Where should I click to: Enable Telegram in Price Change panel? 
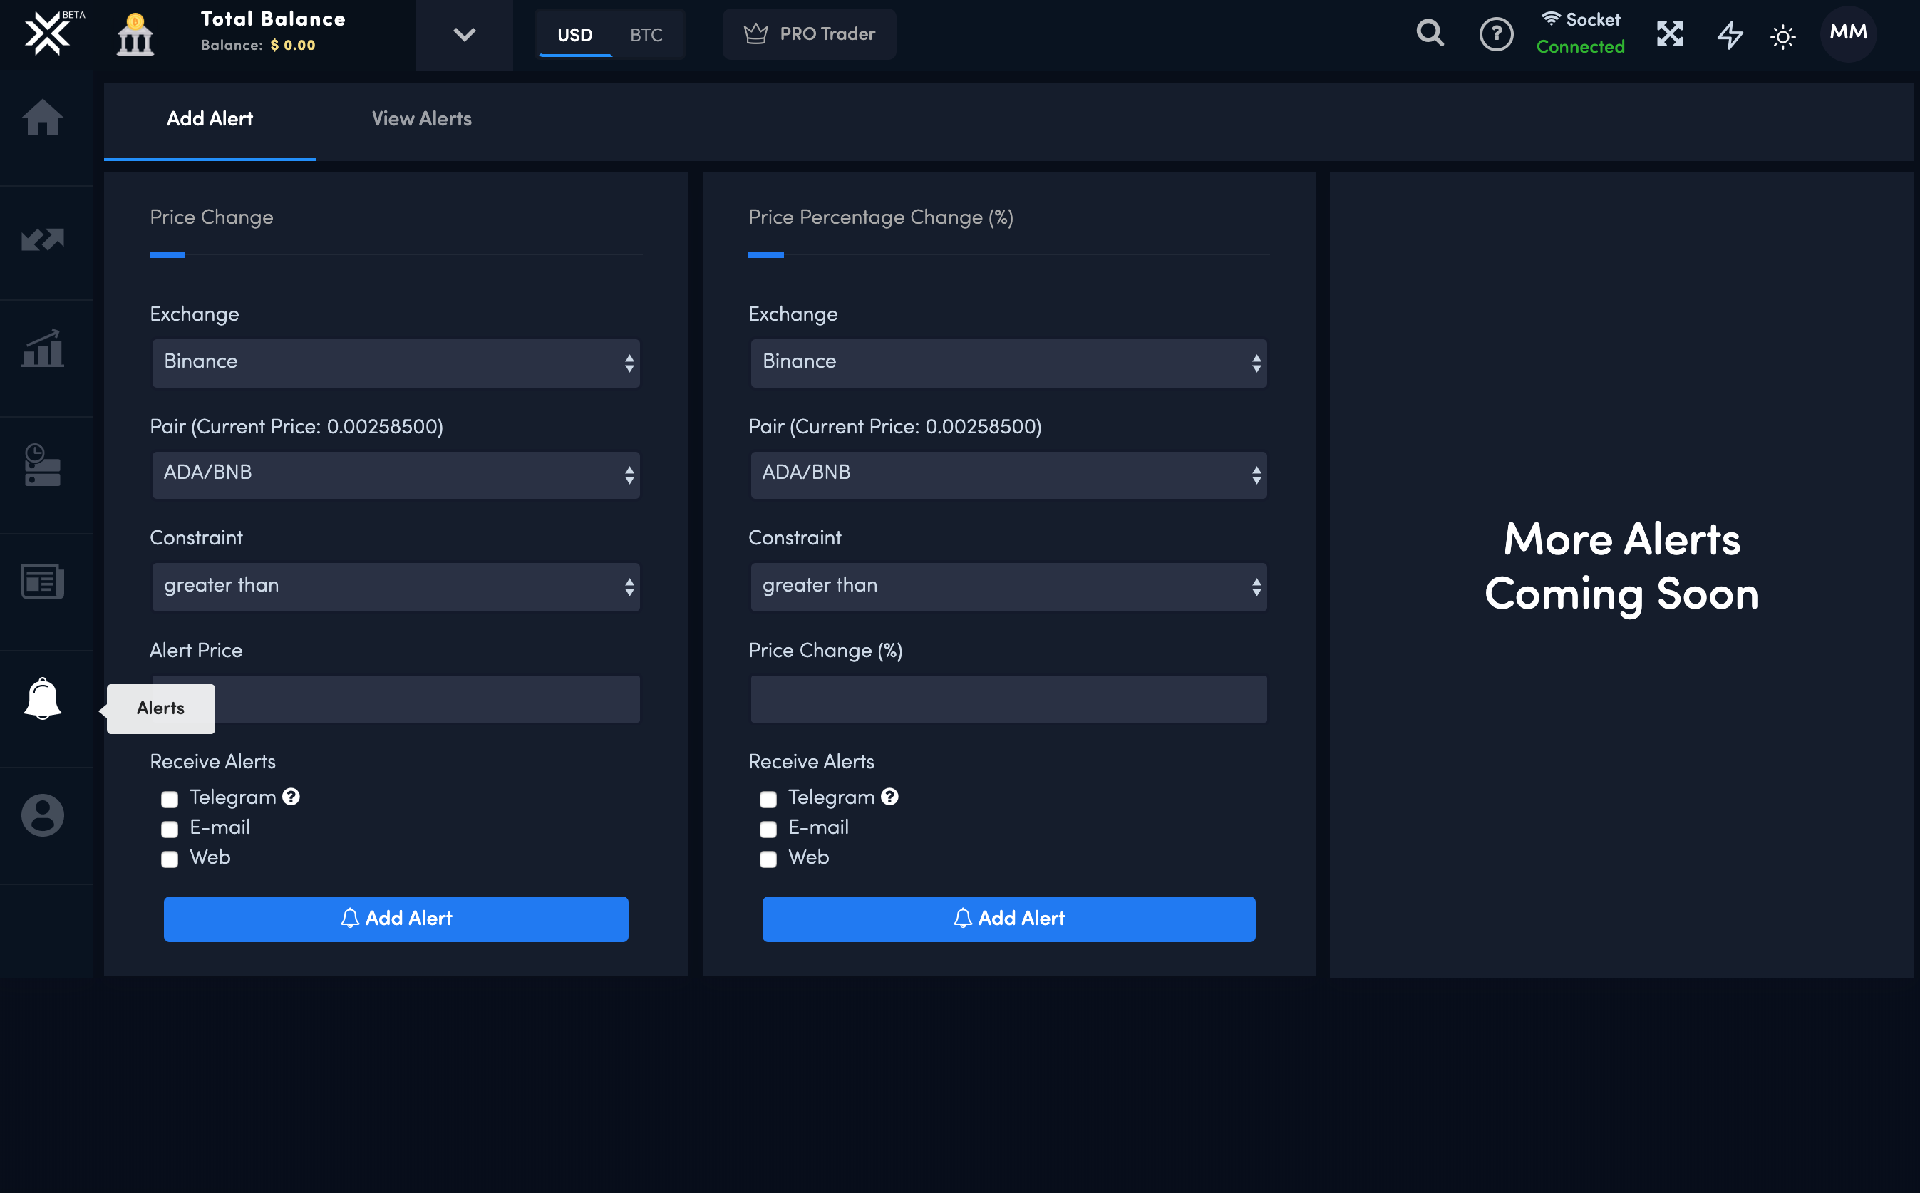(170, 800)
